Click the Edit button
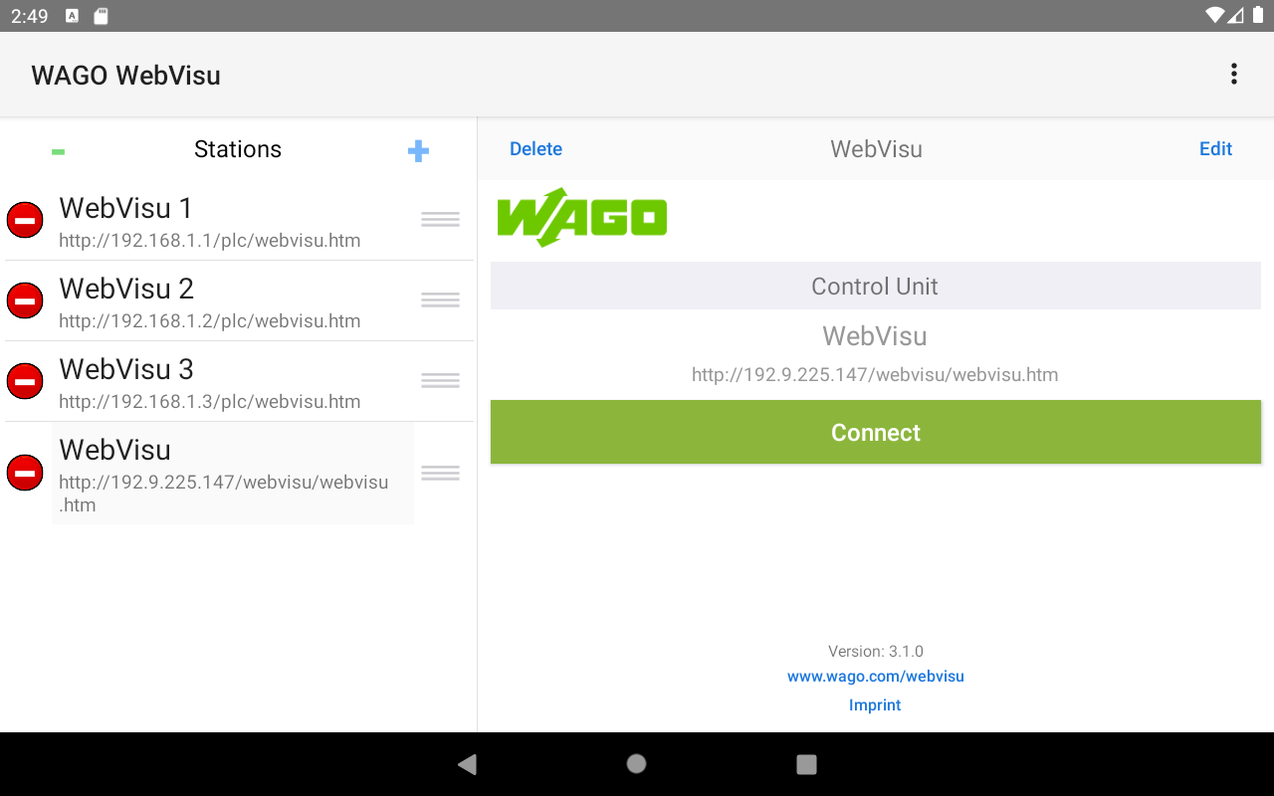The width and height of the screenshot is (1274, 796). 1215,149
